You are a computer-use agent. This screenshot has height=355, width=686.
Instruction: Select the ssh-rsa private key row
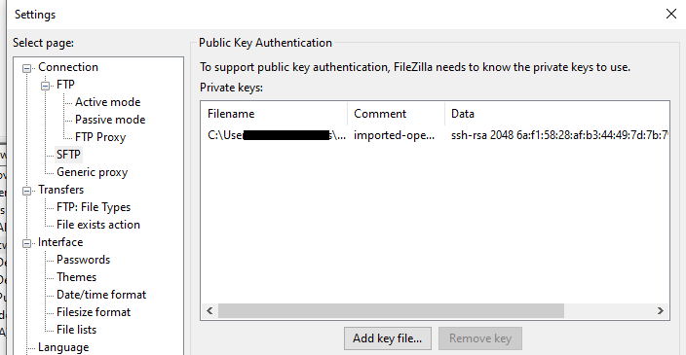435,135
